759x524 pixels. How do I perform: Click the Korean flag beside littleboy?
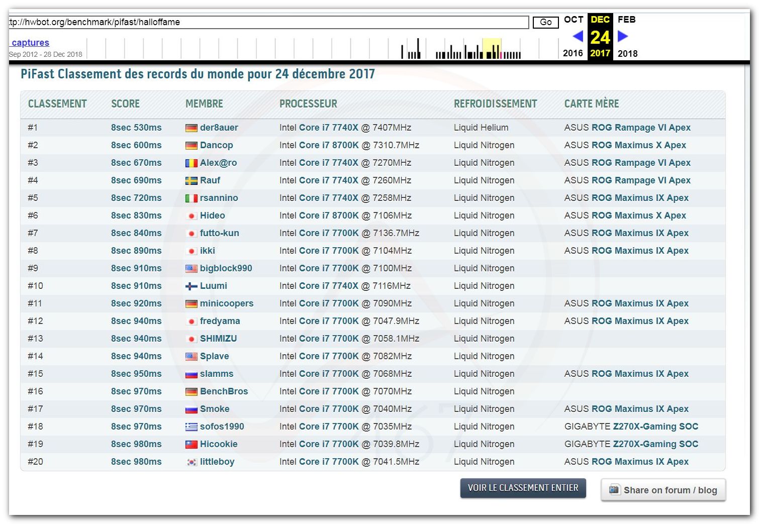[192, 462]
